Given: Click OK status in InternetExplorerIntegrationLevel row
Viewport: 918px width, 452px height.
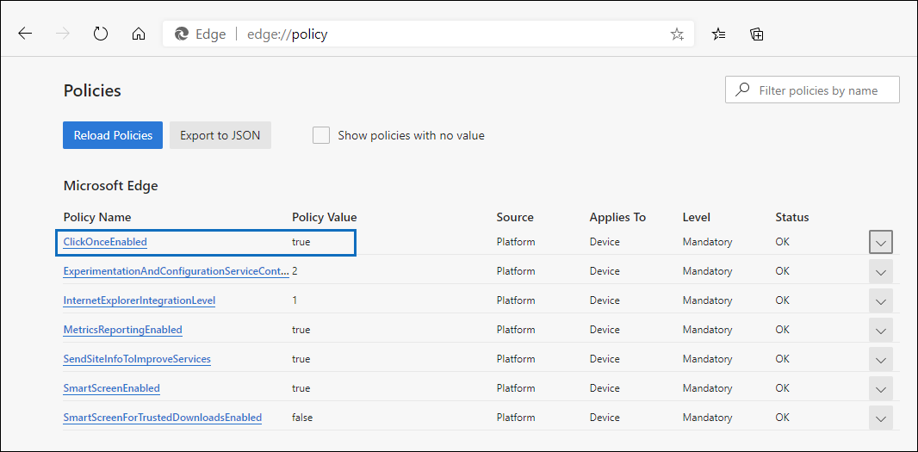Looking at the screenshot, I should coord(782,300).
